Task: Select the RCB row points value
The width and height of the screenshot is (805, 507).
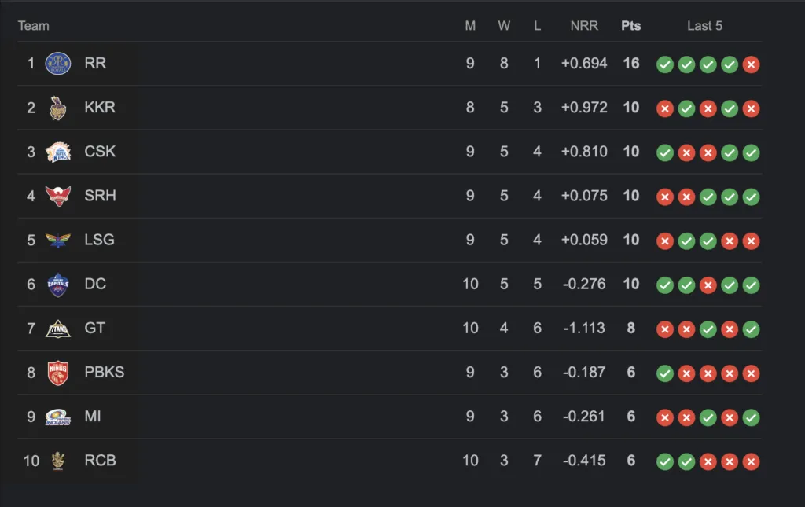Action: [631, 461]
